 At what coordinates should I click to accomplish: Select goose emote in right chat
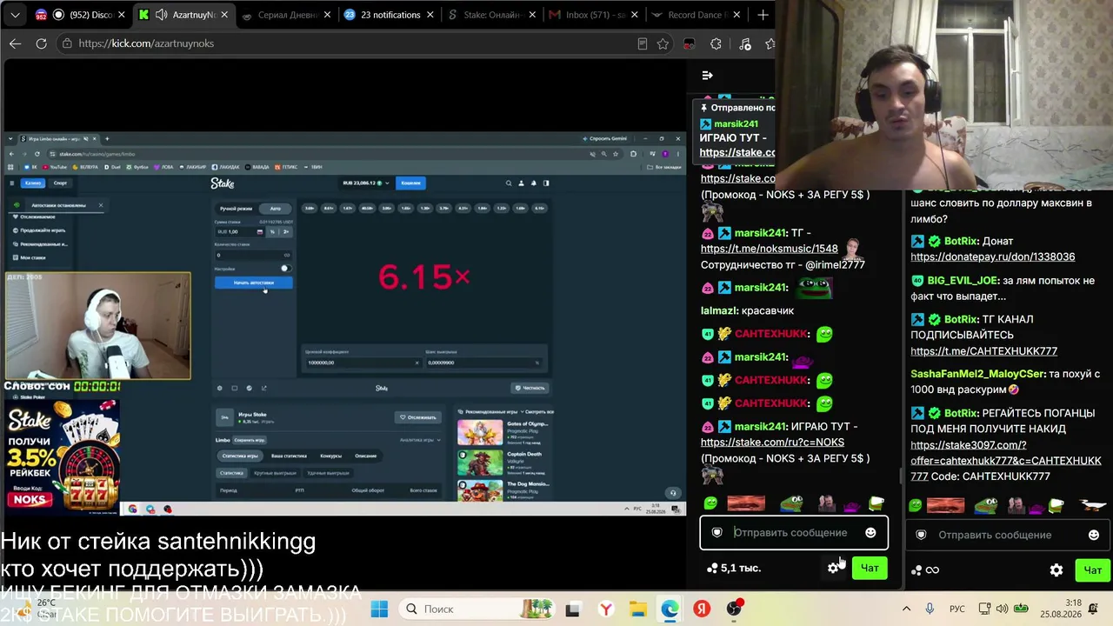pyautogui.click(x=1092, y=505)
